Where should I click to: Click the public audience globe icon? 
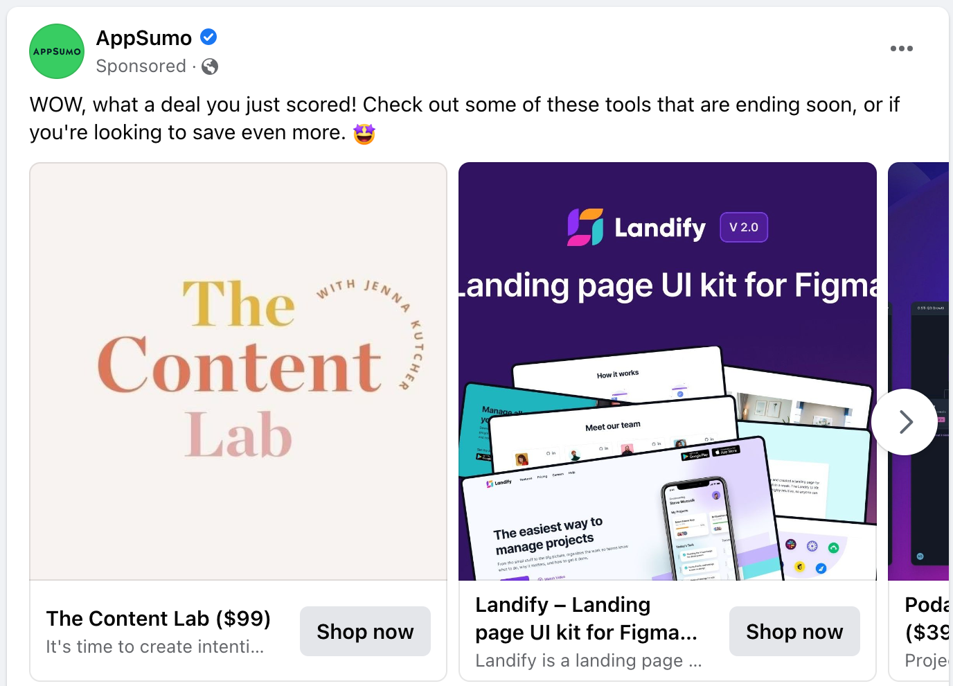[208, 66]
